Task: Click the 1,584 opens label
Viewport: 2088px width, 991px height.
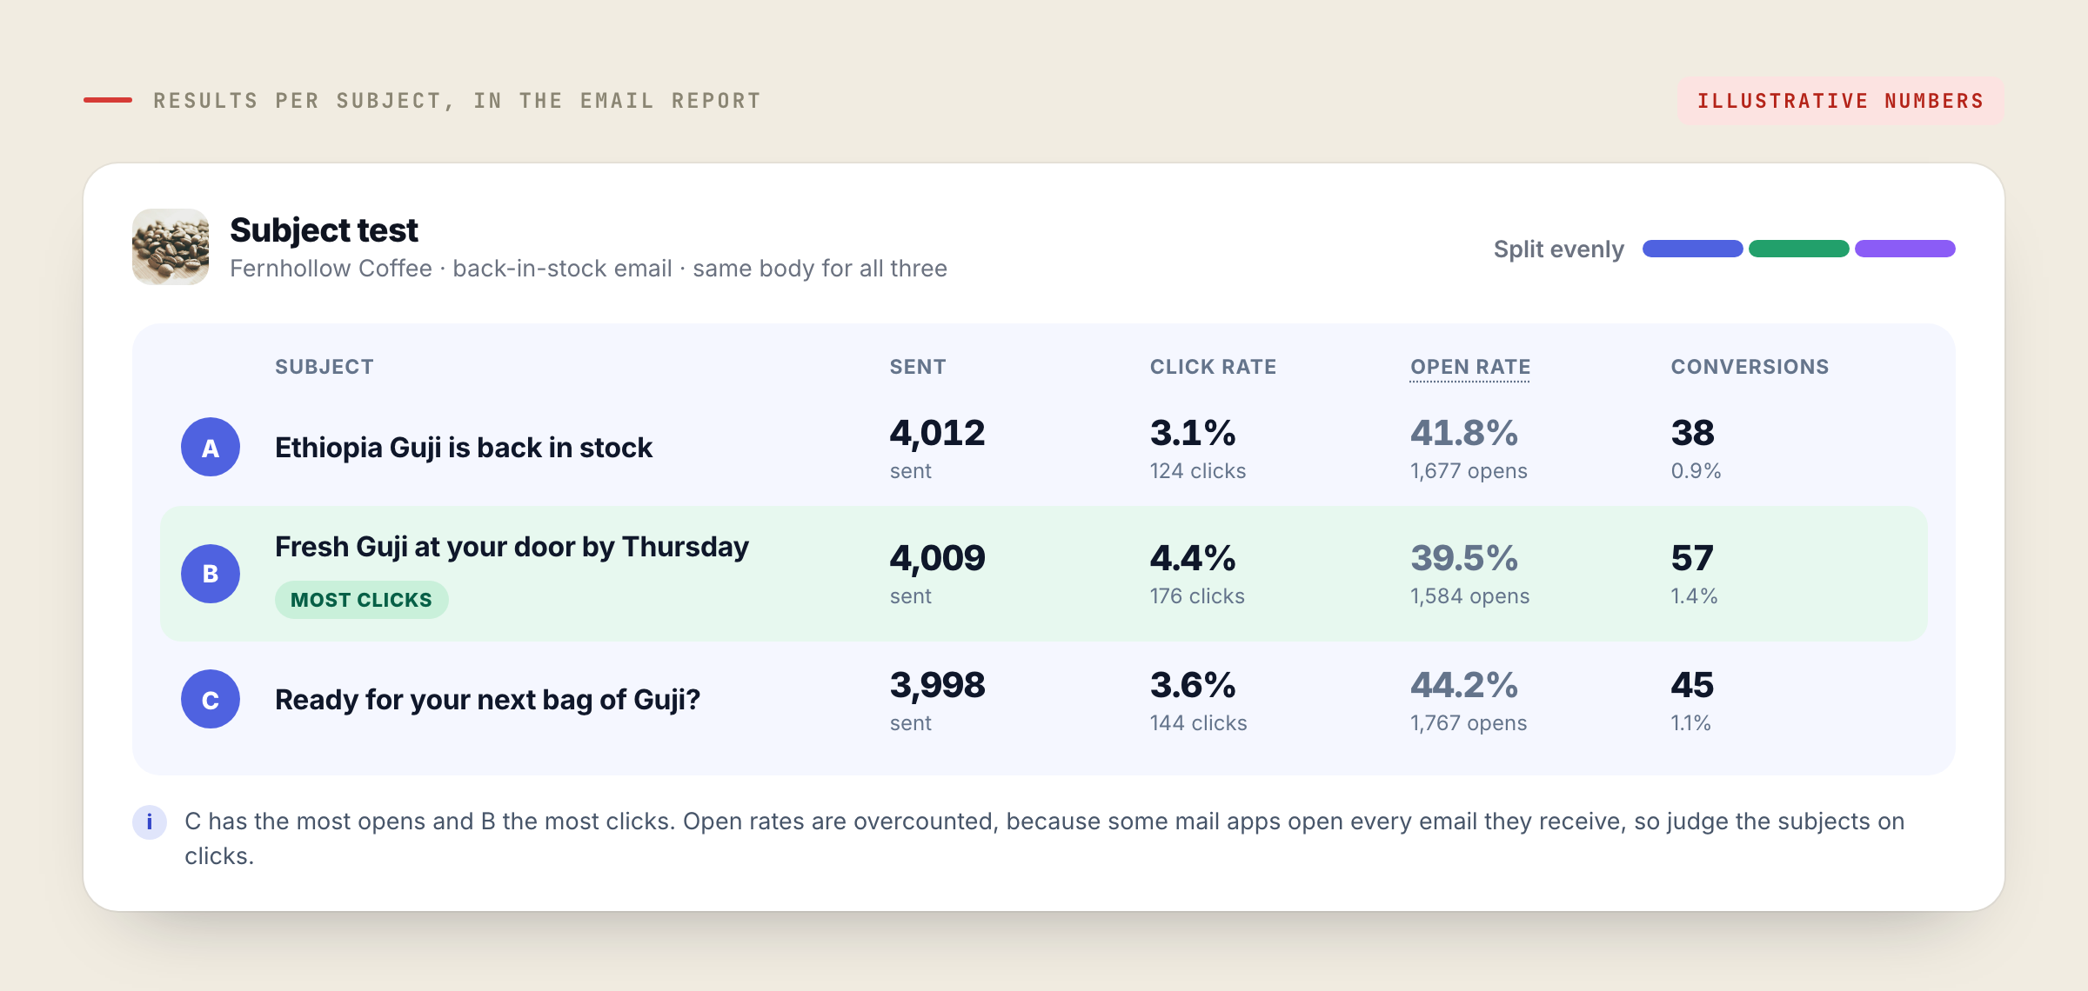Action: coord(1469,596)
